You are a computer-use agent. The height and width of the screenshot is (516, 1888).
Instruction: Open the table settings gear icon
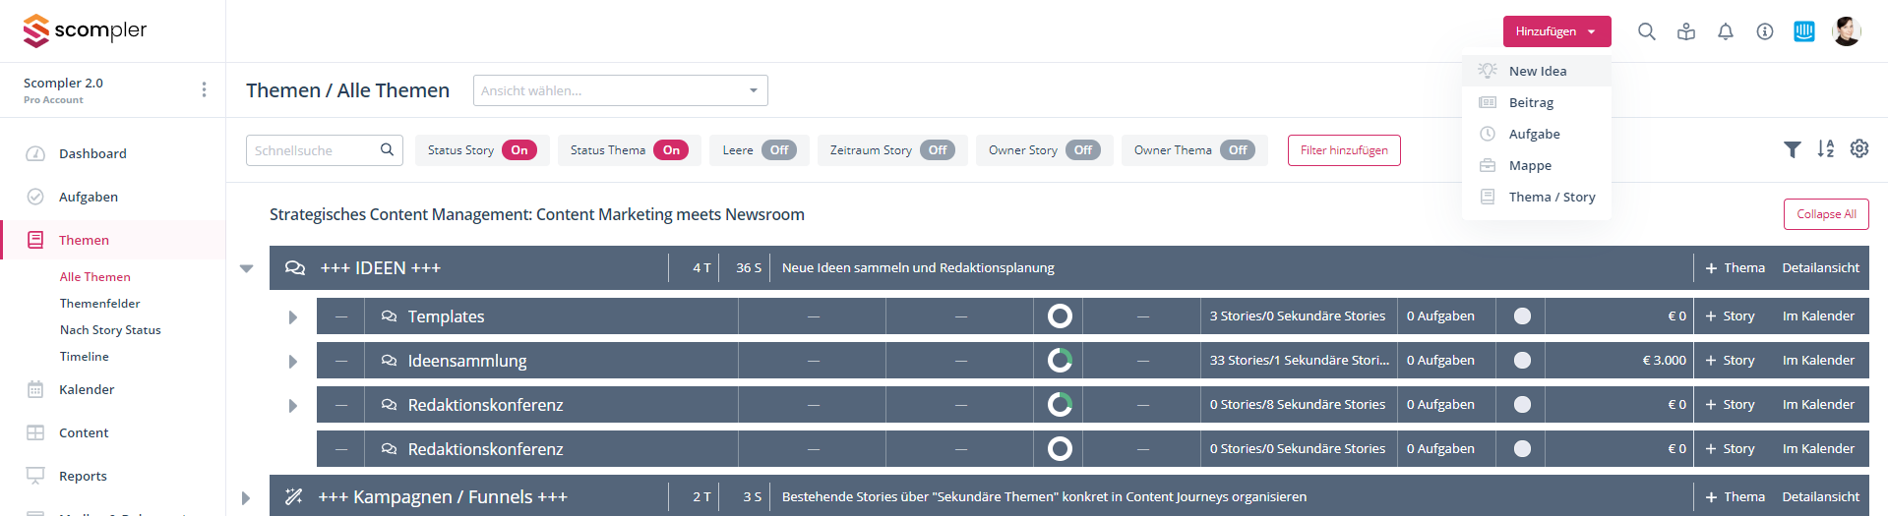click(x=1858, y=148)
